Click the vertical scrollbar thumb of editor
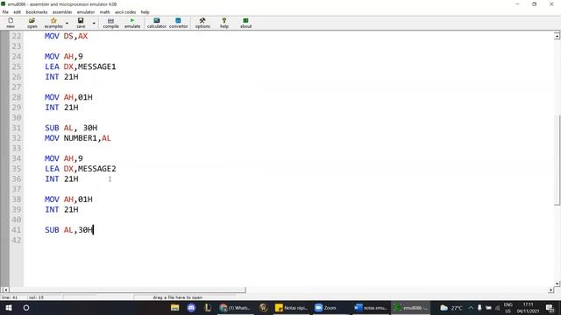 (557, 160)
